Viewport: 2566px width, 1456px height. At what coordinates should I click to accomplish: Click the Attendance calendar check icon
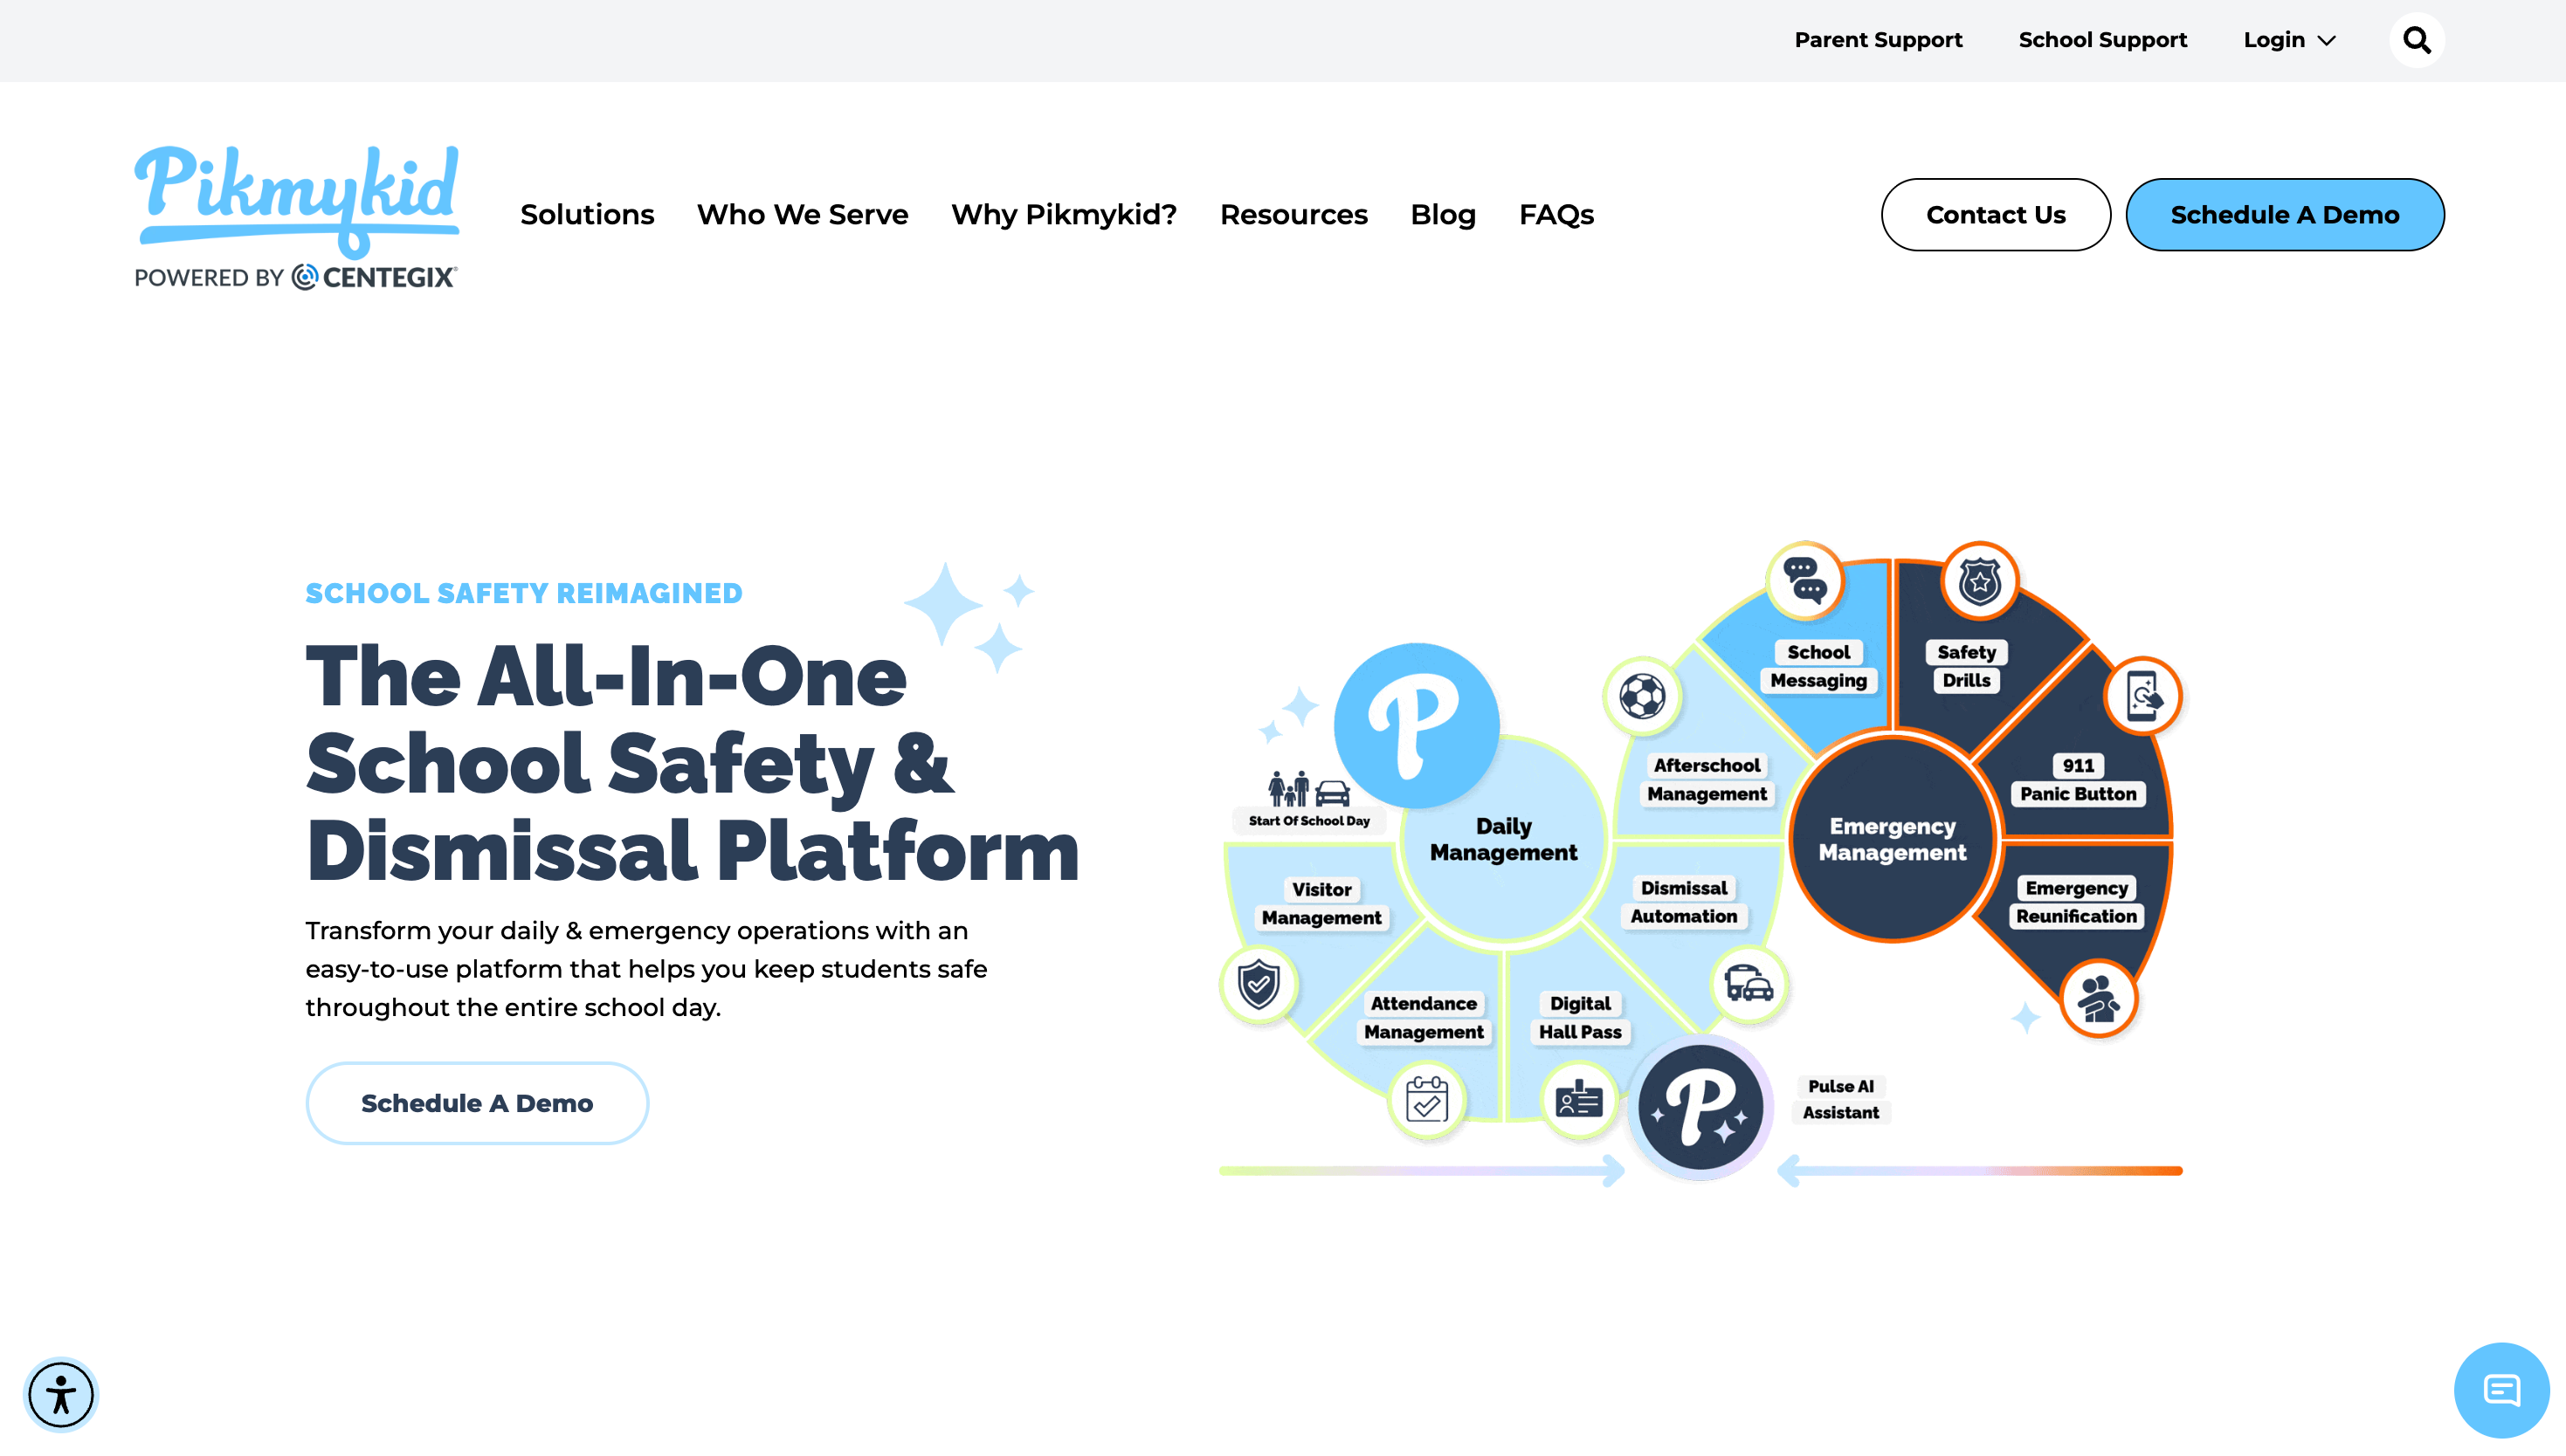(1426, 1100)
